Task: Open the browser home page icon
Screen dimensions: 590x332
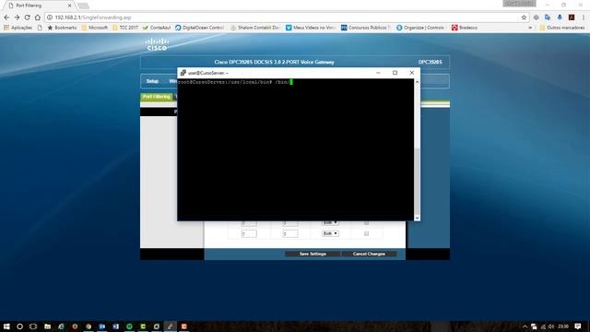Action: [x=37, y=18]
